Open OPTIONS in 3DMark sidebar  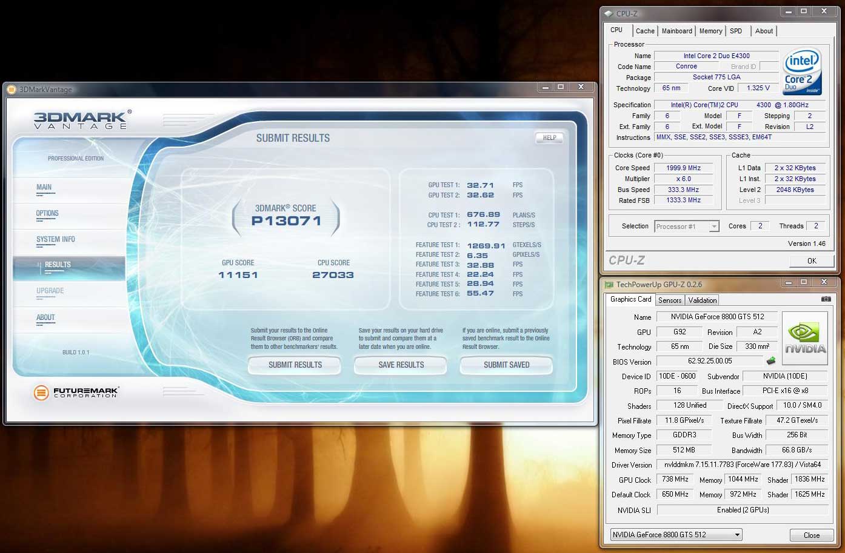click(x=47, y=214)
